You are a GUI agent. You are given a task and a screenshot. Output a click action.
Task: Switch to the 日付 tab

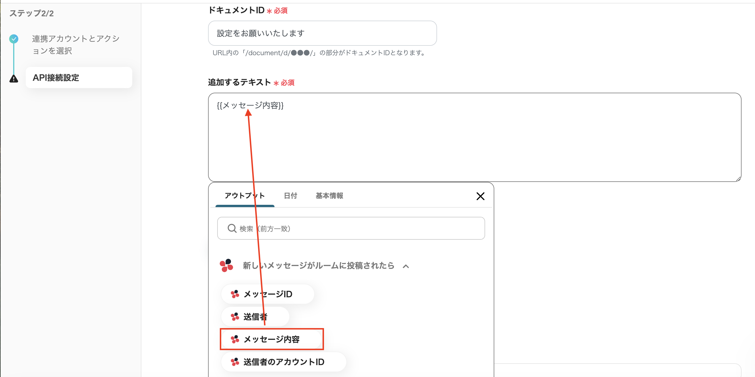290,196
